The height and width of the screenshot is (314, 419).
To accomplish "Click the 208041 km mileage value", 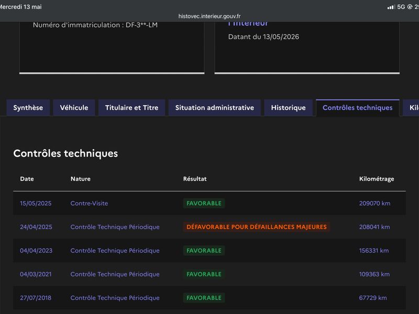I will [374, 227].
